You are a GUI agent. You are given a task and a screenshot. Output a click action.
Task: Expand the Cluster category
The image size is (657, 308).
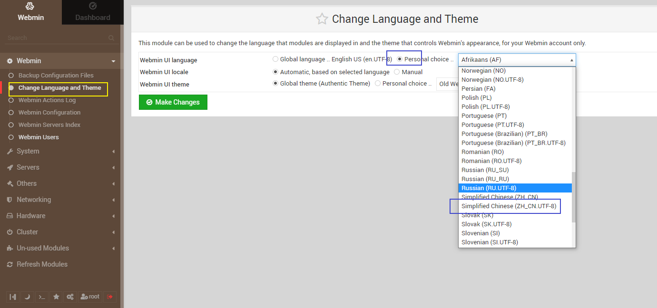tap(113, 232)
